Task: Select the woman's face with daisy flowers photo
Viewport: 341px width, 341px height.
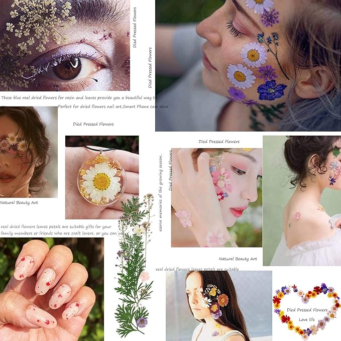Action: [x=248, y=65]
